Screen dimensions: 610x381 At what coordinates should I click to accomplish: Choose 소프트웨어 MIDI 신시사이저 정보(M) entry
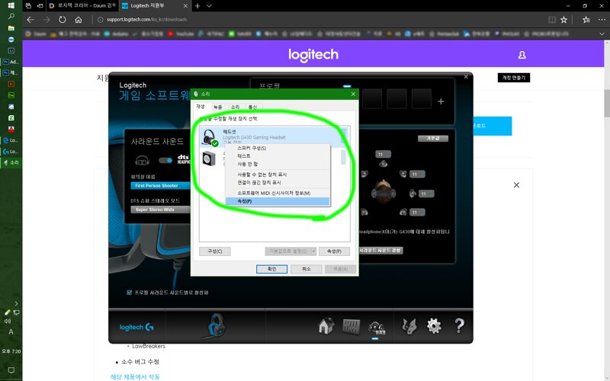278,194
